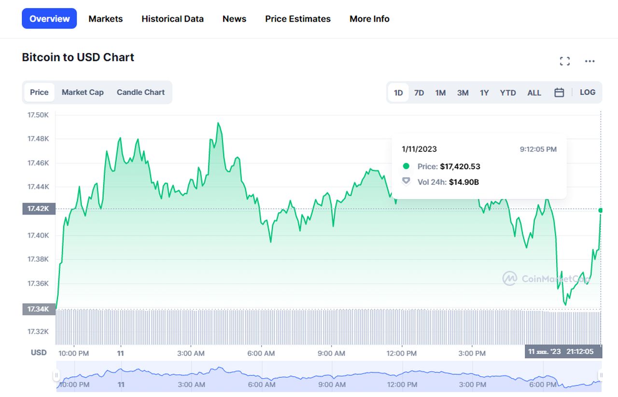Click the 12:00 PM main chart x-axis label
The width and height of the screenshot is (618, 397).
pos(402,353)
